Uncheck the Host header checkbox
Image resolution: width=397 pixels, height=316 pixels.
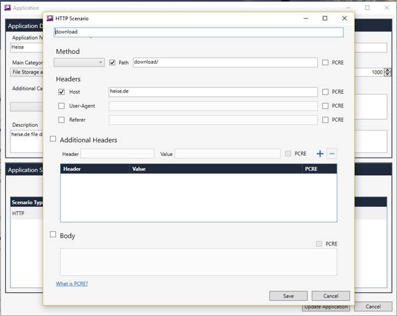point(61,92)
